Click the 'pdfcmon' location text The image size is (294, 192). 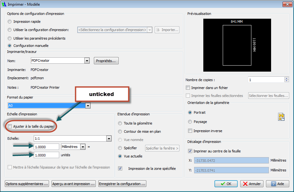[37, 78]
